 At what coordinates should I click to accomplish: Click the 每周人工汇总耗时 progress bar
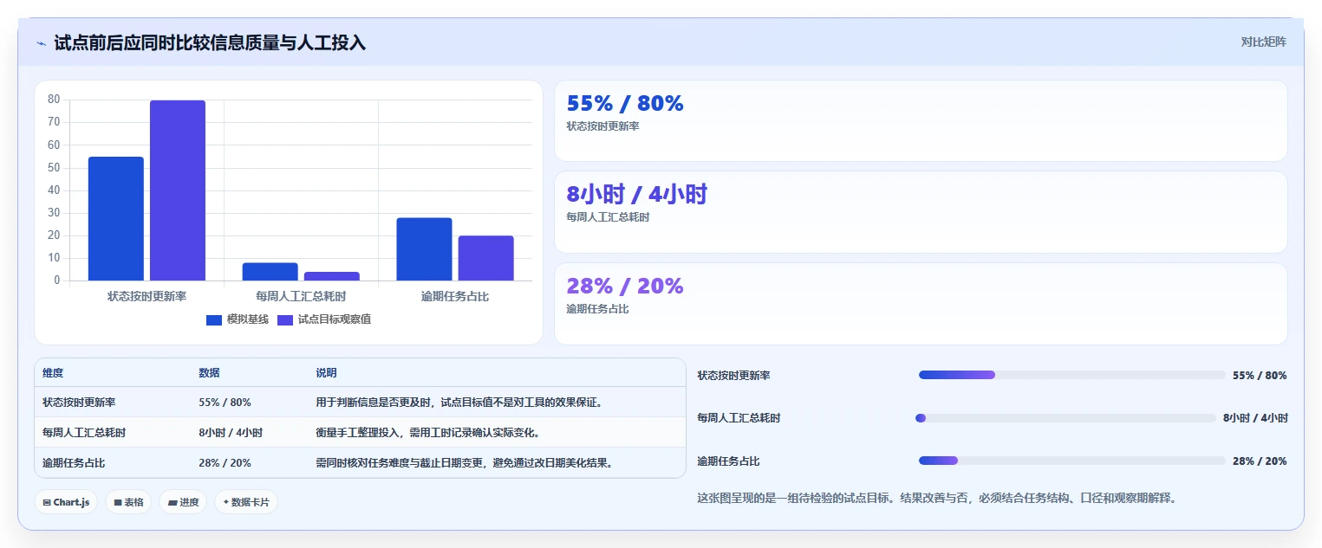(1065, 418)
